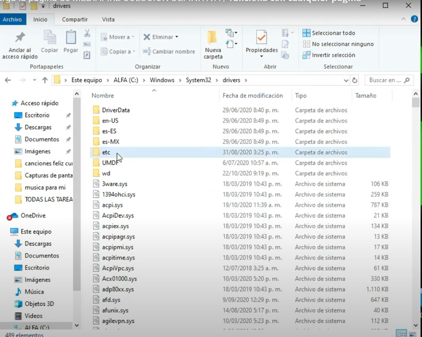
Task: Click the navigation pane scroll-down arrow
Action: 77,325
